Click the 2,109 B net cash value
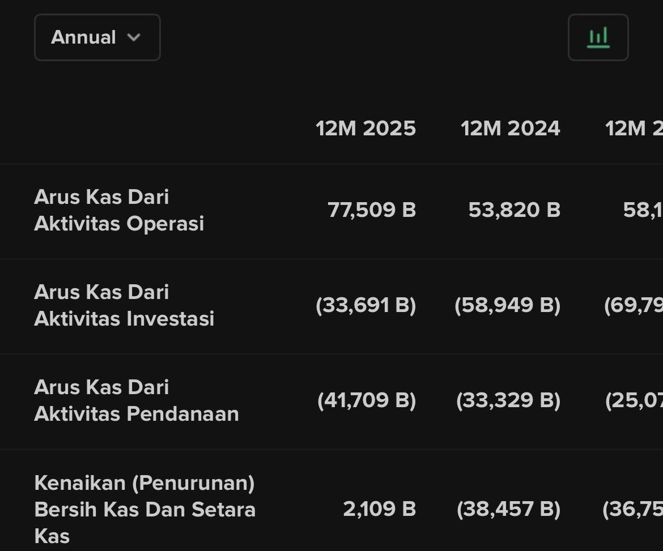 (379, 509)
